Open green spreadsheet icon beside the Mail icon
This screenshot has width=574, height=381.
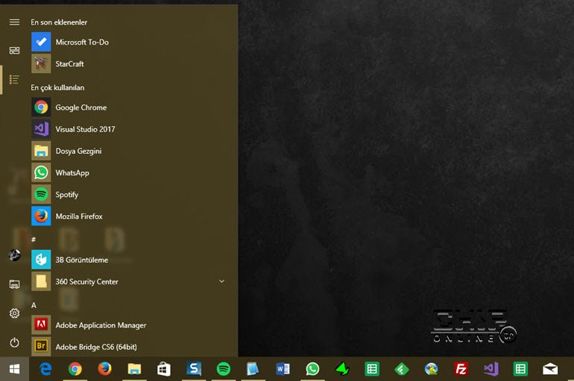tap(520, 369)
